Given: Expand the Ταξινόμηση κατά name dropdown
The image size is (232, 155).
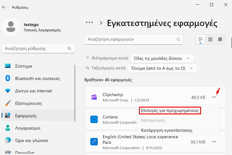Looking at the screenshot, I should pos(162,68).
